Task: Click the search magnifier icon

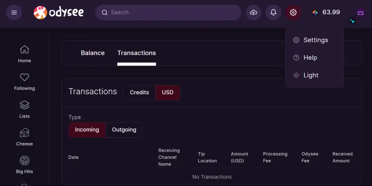Action: click(105, 12)
